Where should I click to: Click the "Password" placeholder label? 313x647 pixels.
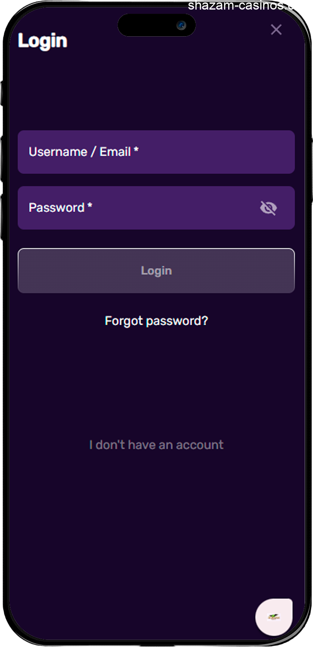(x=57, y=208)
